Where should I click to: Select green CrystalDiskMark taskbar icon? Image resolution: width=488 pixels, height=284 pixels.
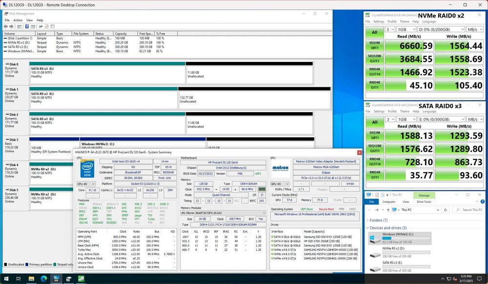(81, 279)
